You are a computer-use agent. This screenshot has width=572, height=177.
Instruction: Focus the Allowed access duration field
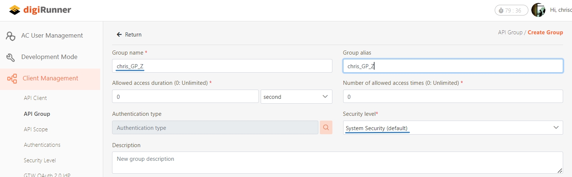(185, 97)
